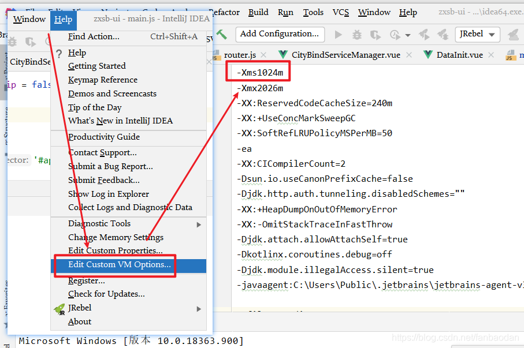Click the question mark icon beside Help entry
This screenshot has width=524, height=348.
(x=59, y=54)
